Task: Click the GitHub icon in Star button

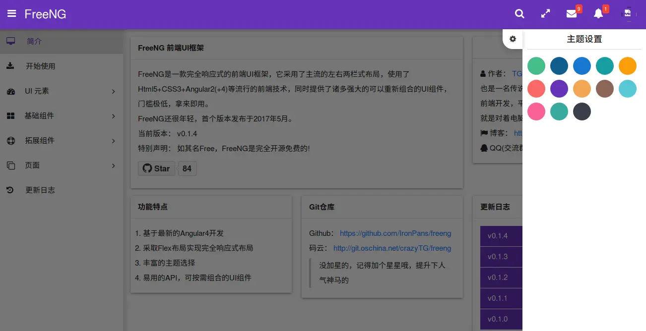Action: (147, 168)
